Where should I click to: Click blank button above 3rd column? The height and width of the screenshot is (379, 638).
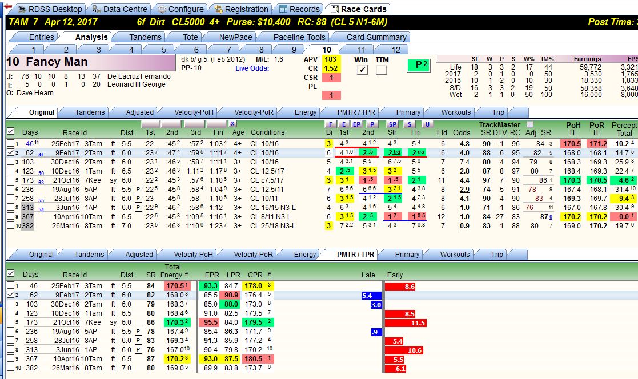(x=195, y=124)
